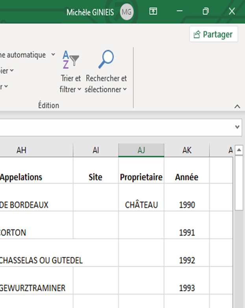Select the GEWURZTRAMINER cell
The image size is (245, 308).
tap(33, 288)
